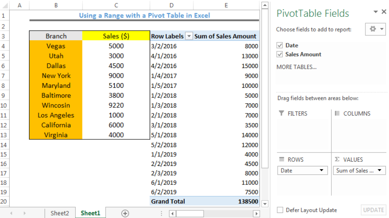Switch to the Sheet2 tab
The height and width of the screenshot is (218, 389).
pyautogui.click(x=60, y=213)
